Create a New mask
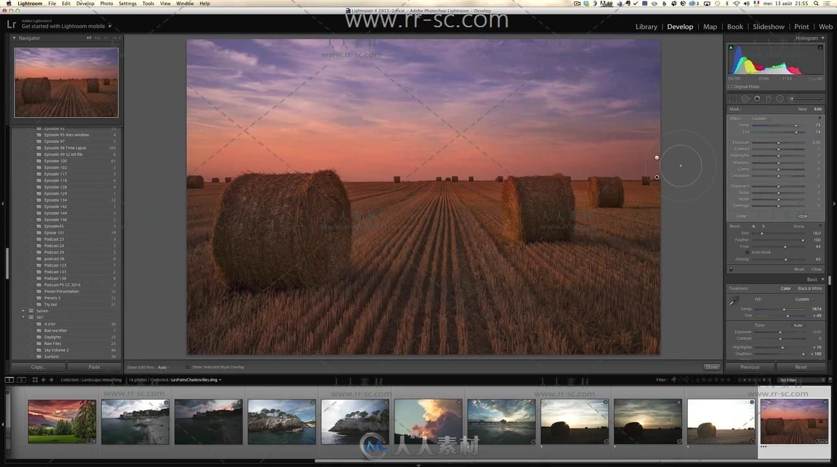 point(803,109)
